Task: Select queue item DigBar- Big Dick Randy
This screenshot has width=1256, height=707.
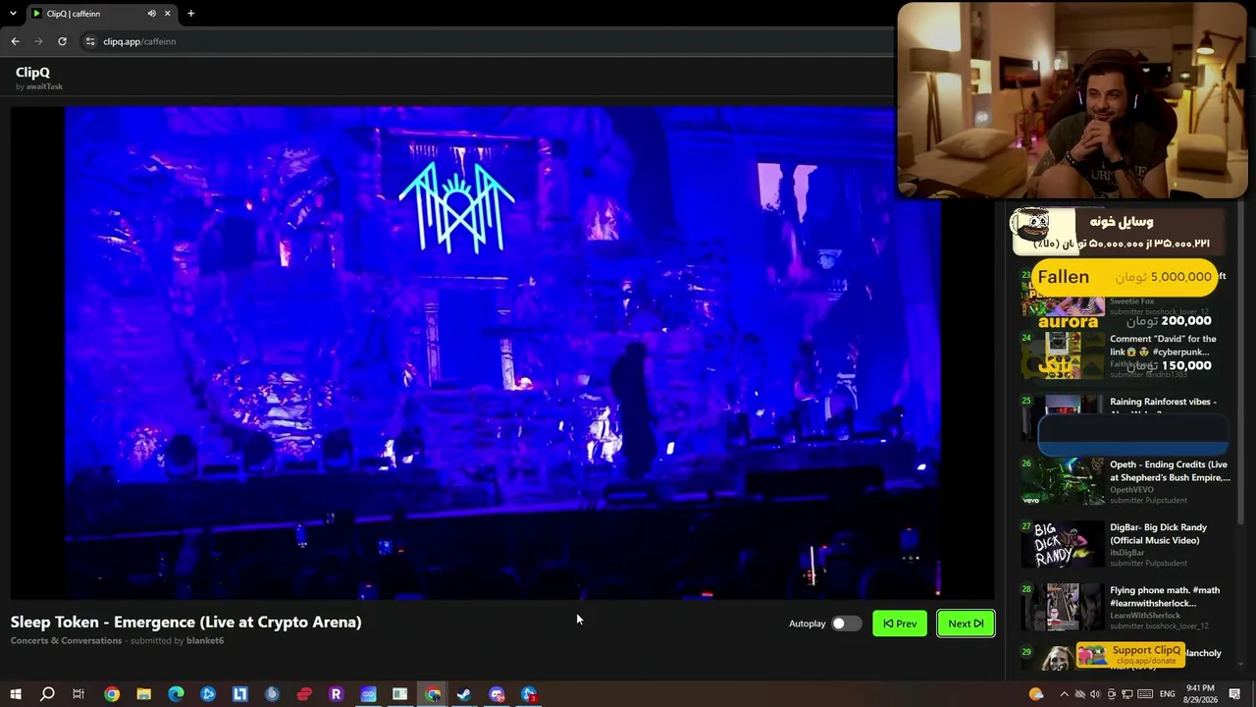Action: click(x=1125, y=544)
